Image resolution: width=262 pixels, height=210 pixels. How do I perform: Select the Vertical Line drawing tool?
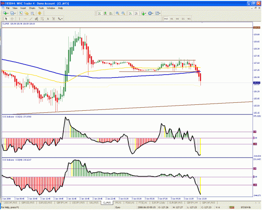(x=19, y=19)
